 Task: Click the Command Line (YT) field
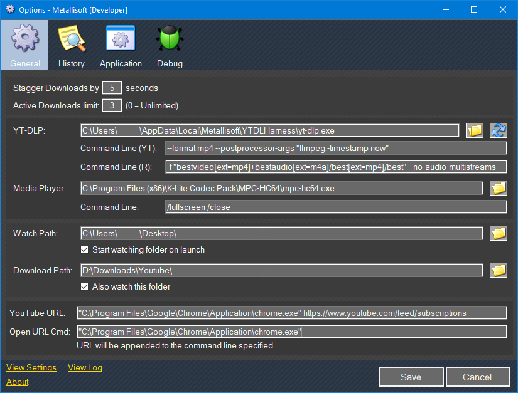[335, 149]
